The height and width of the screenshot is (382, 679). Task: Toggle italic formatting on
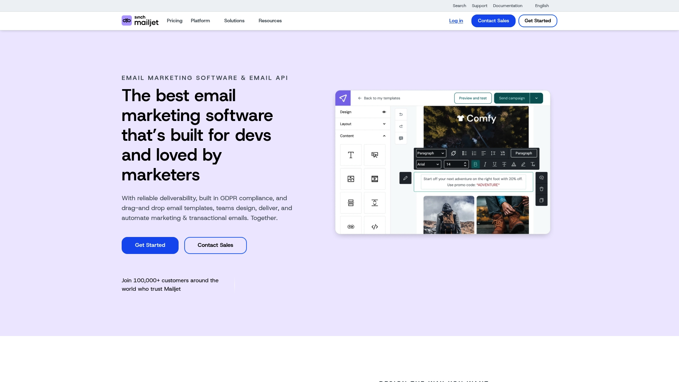(485, 164)
